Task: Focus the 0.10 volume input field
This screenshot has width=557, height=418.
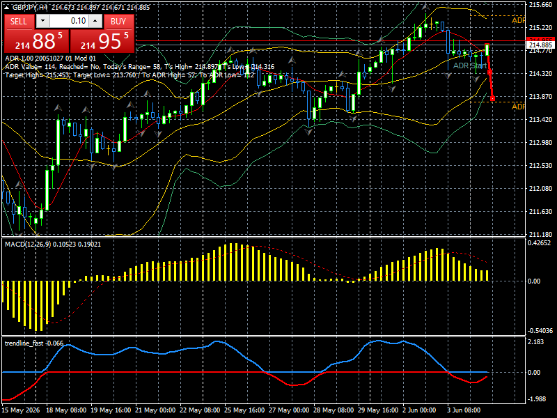Action: coord(69,22)
